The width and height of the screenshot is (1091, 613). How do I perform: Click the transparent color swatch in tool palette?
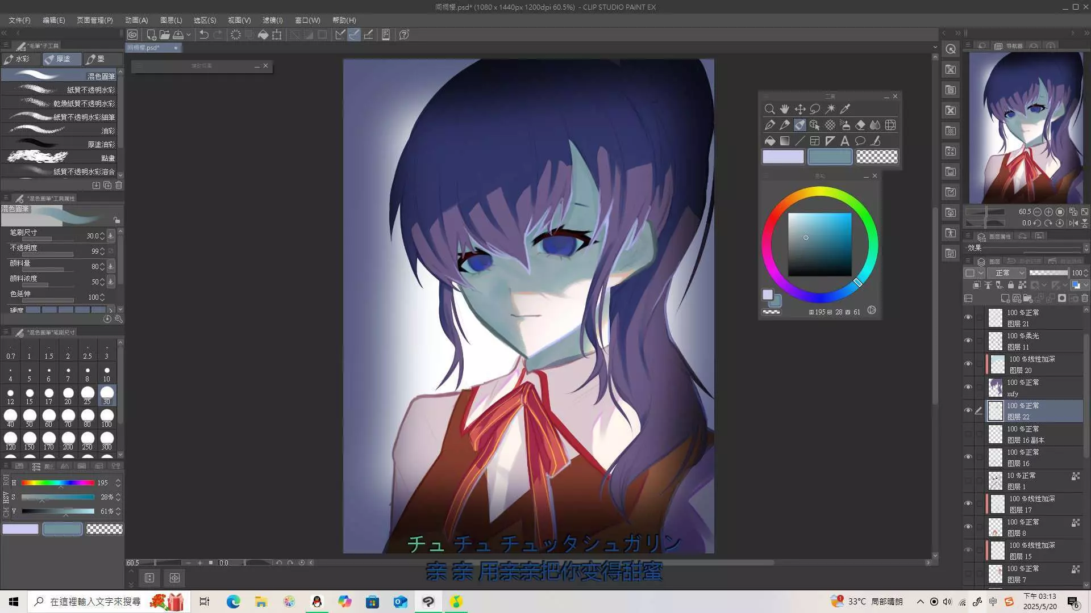tap(877, 157)
